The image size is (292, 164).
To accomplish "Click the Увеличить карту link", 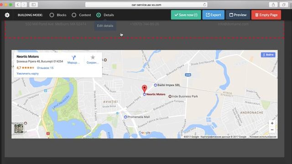I will 27,74.
